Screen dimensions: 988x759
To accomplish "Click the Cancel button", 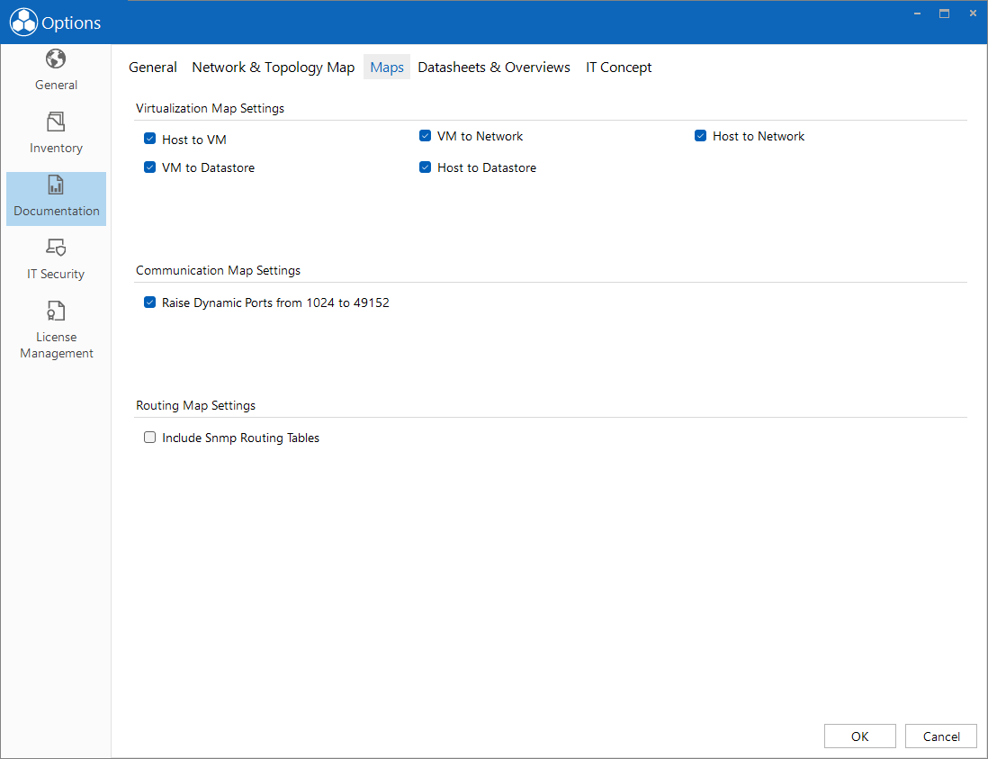I will pyautogui.click(x=941, y=736).
